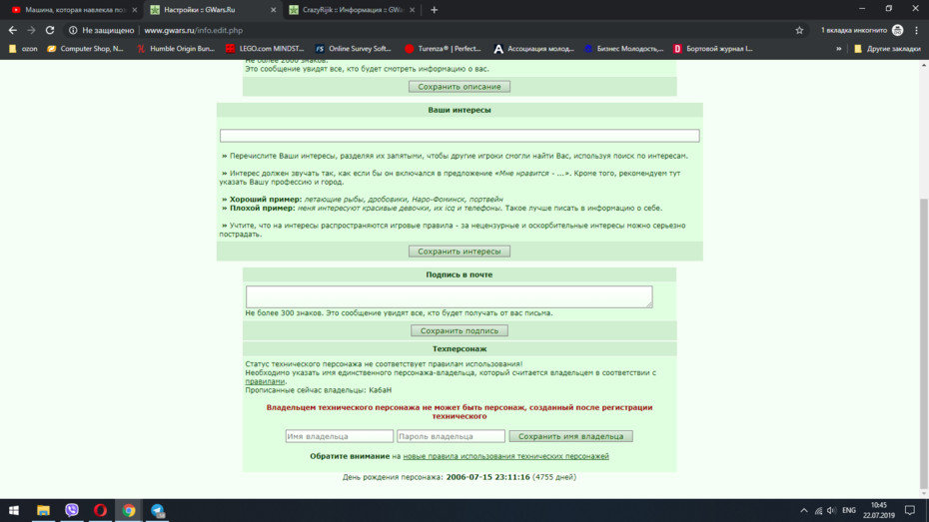Open the taskbar clock and date
The width and height of the screenshot is (929, 522).
[x=879, y=510]
